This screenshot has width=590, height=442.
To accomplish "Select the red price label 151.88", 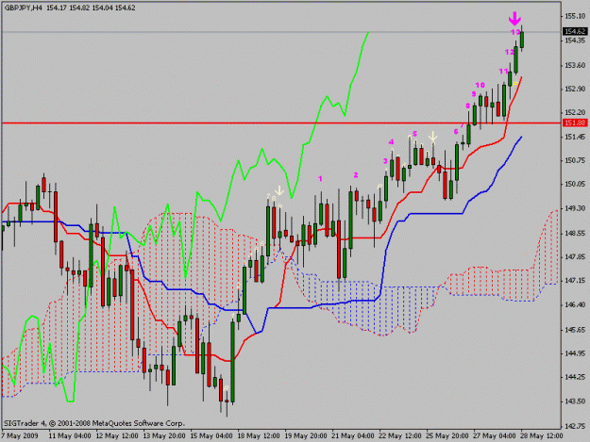I will click(575, 123).
